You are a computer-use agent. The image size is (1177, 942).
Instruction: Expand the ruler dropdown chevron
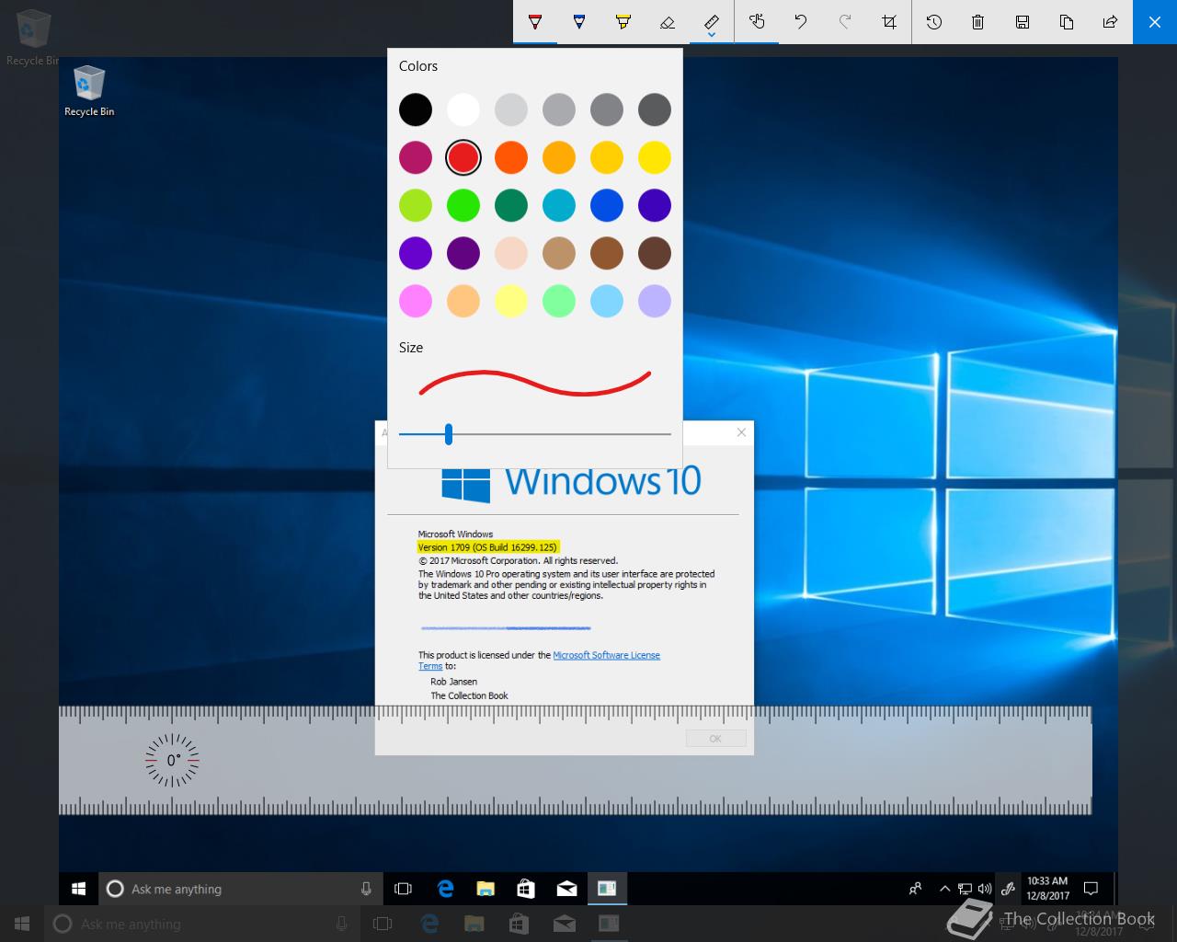point(712,37)
